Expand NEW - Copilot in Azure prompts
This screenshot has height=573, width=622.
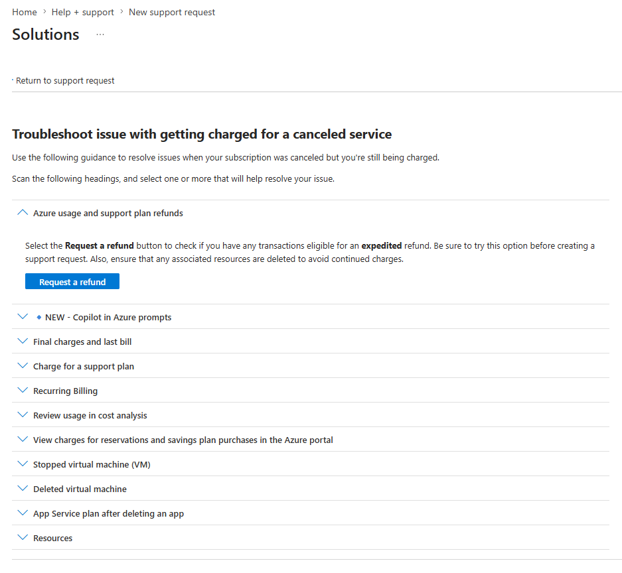[311, 316]
